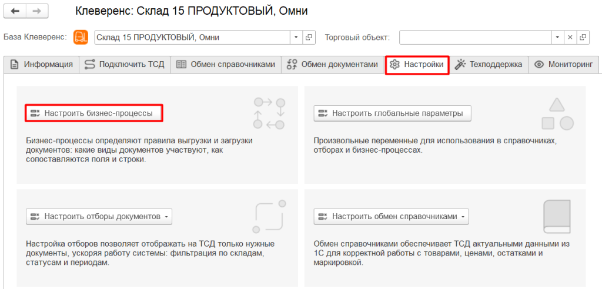This screenshot has width=602, height=289.
Task: Click the База Клеверенс label
Action: 35,37
